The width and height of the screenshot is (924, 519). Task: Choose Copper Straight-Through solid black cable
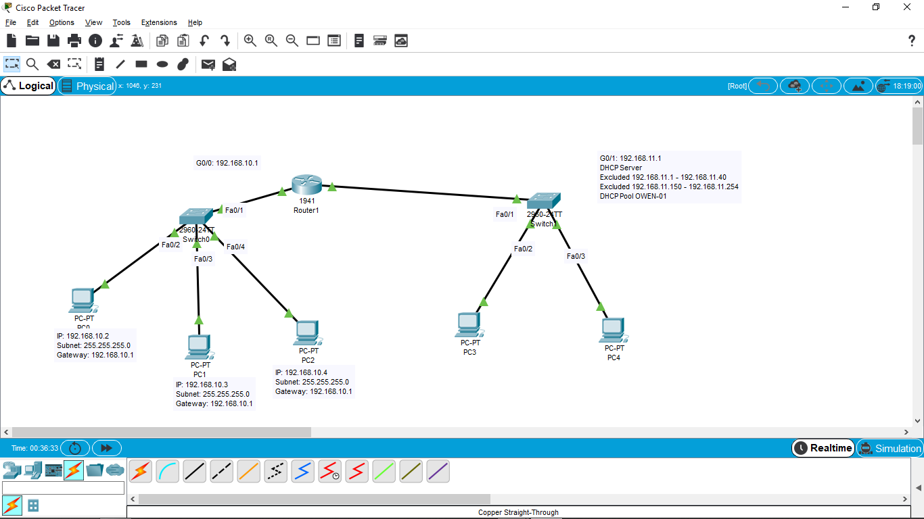(x=195, y=471)
